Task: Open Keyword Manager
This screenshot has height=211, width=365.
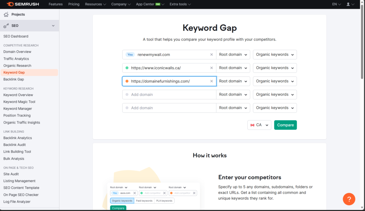Action: (18, 108)
